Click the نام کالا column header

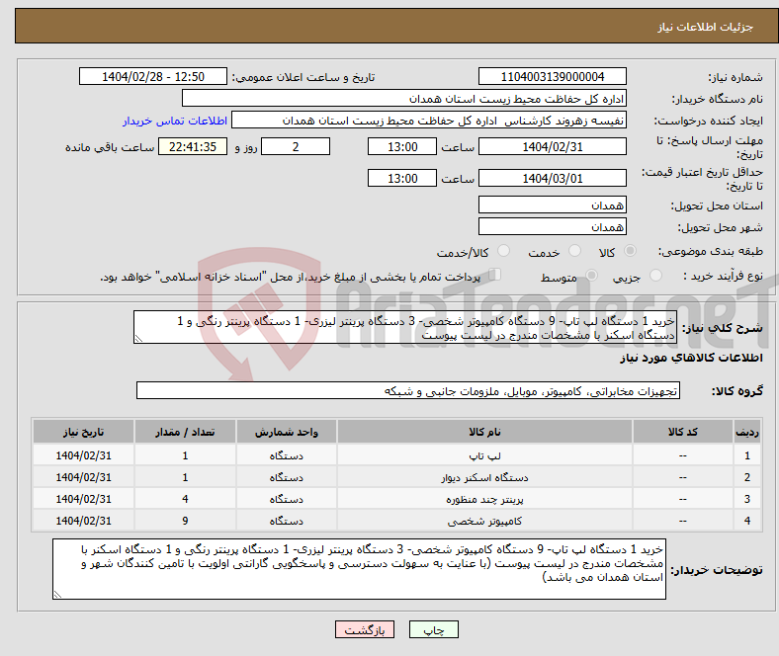pos(484,432)
